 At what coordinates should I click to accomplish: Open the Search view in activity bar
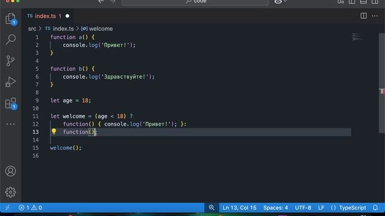[x=11, y=40]
